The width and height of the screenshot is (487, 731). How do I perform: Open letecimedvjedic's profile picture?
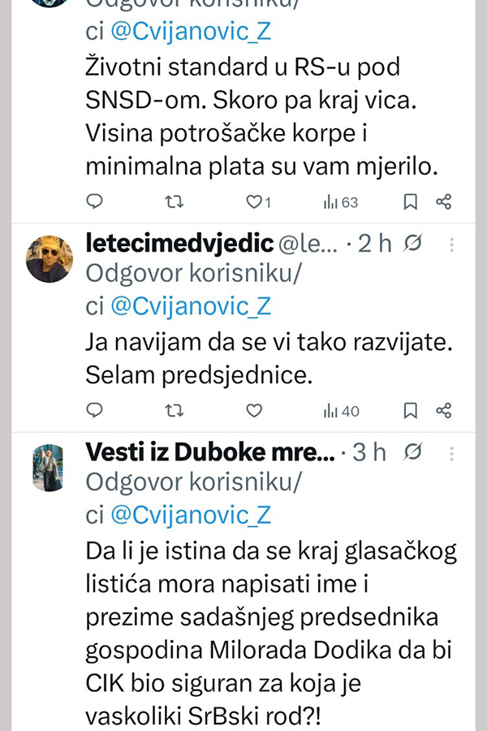(50, 259)
